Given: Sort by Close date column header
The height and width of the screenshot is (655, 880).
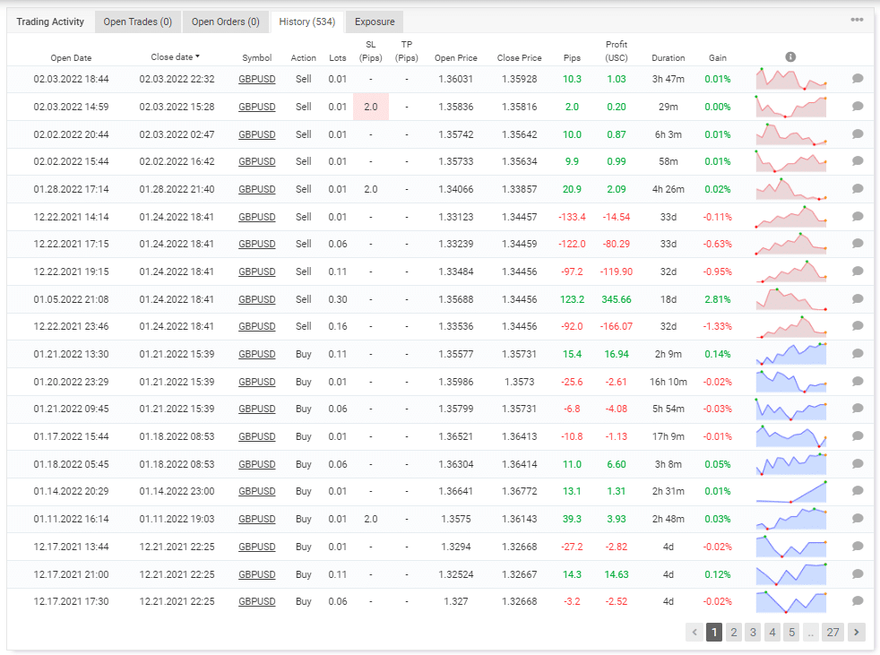Looking at the screenshot, I should [x=175, y=57].
